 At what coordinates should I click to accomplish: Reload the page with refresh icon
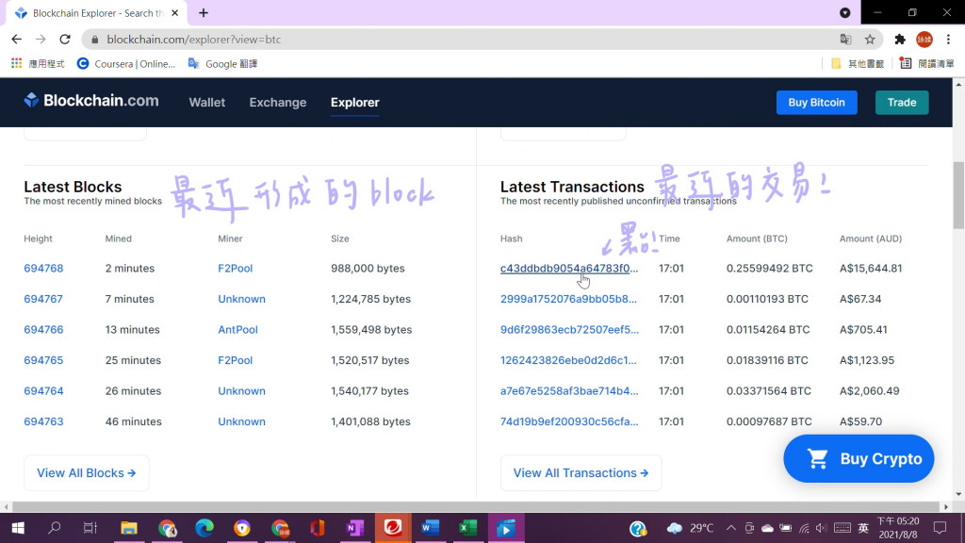click(65, 40)
